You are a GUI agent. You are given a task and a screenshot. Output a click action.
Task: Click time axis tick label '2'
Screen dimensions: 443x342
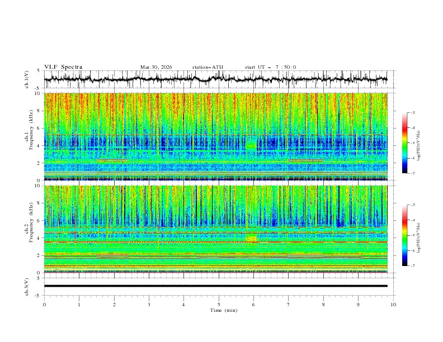pos(114,305)
